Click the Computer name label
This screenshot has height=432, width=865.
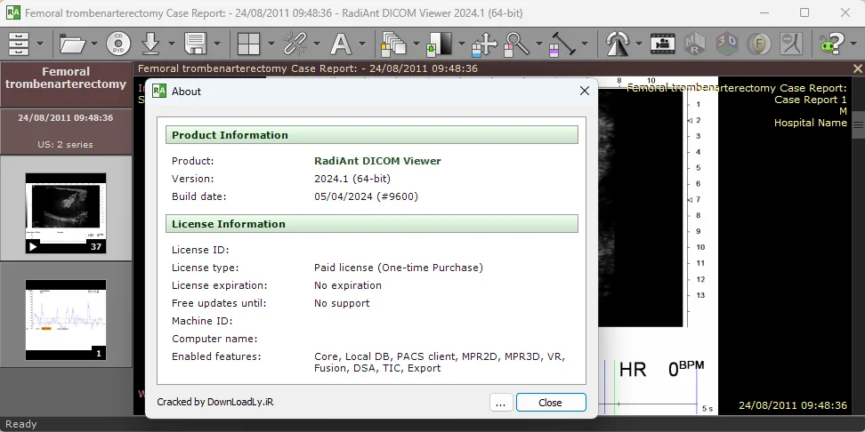coord(214,339)
